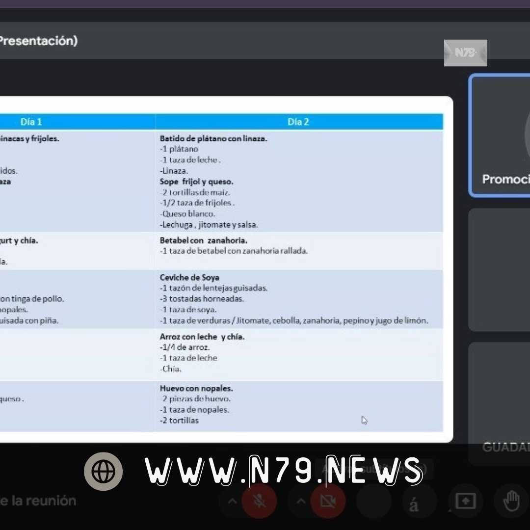Toggle captions button under the Activar subtítulos tooltip
The image size is (530, 530).
374,501
